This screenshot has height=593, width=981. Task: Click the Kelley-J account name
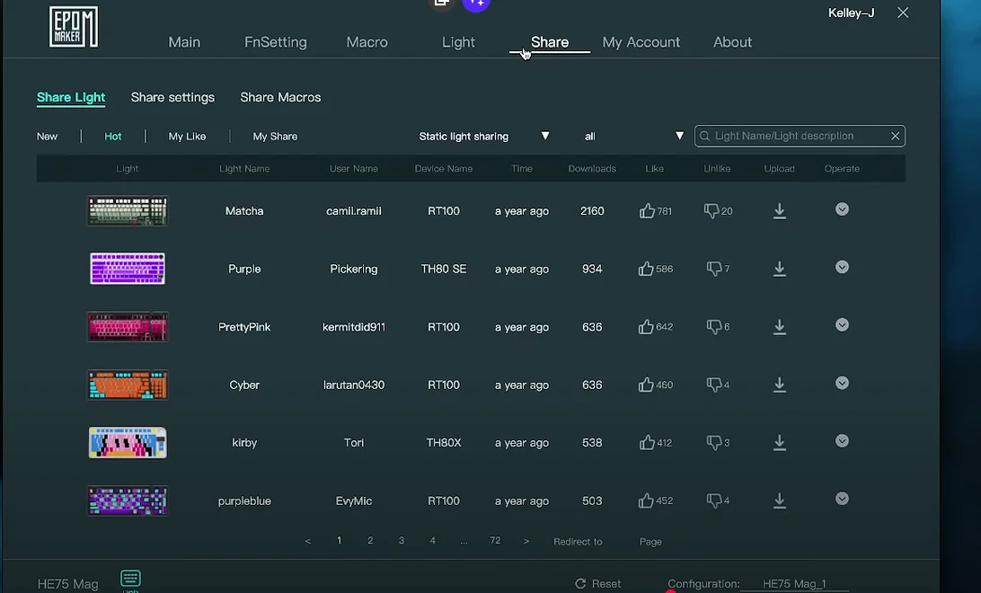(x=851, y=13)
